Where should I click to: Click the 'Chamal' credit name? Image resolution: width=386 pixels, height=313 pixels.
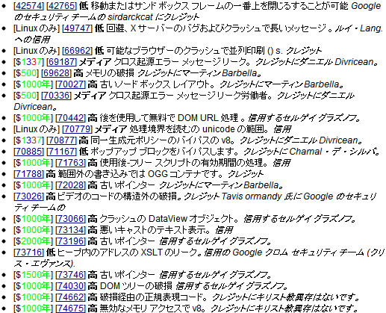pyautogui.click(x=305, y=152)
